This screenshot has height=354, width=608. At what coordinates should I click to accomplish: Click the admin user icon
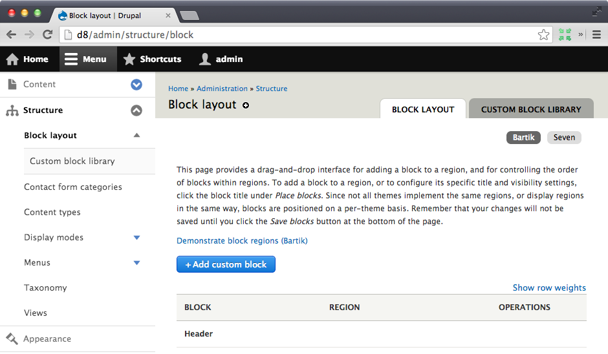pyautogui.click(x=205, y=59)
